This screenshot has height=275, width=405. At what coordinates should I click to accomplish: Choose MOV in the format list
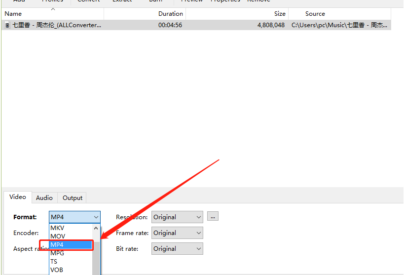point(71,236)
